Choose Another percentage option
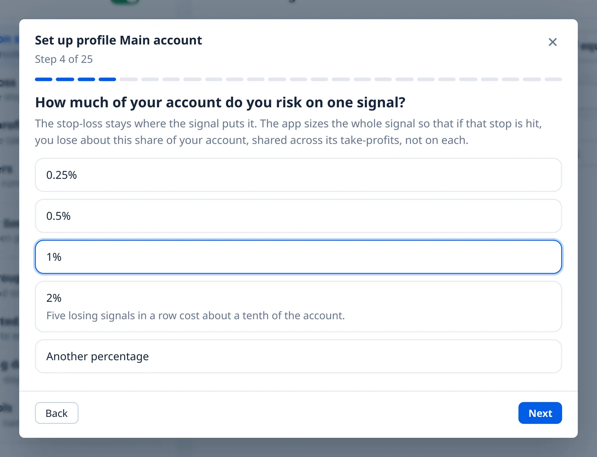597x457 pixels. pyautogui.click(x=298, y=356)
